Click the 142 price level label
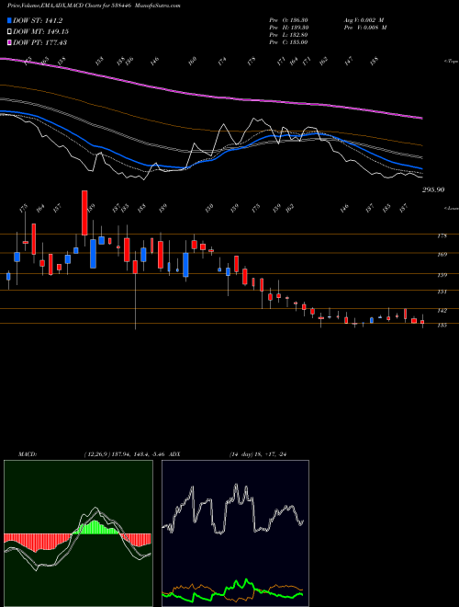This screenshot has height=607, width=459. click(442, 311)
